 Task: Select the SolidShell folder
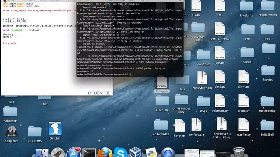(x=267, y=125)
